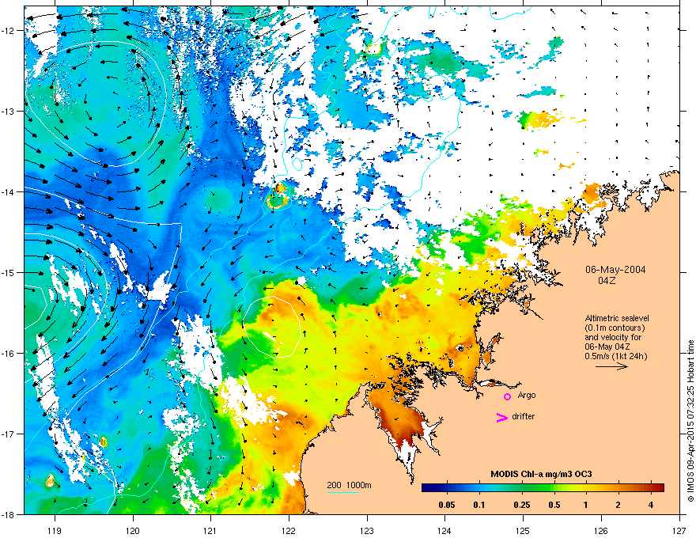Screen dimensions: 696x538
Task: Click latitude axis label -14
Action: coord(9,192)
